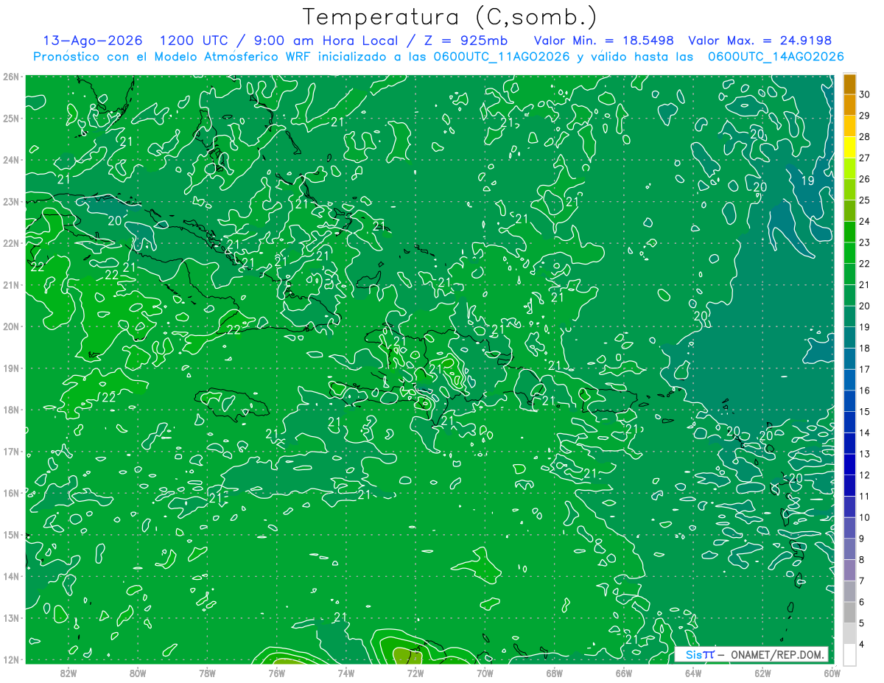Screen dimensions: 884x683
Task: Click the "60W" longitude axis label
Action: click(832, 673)
